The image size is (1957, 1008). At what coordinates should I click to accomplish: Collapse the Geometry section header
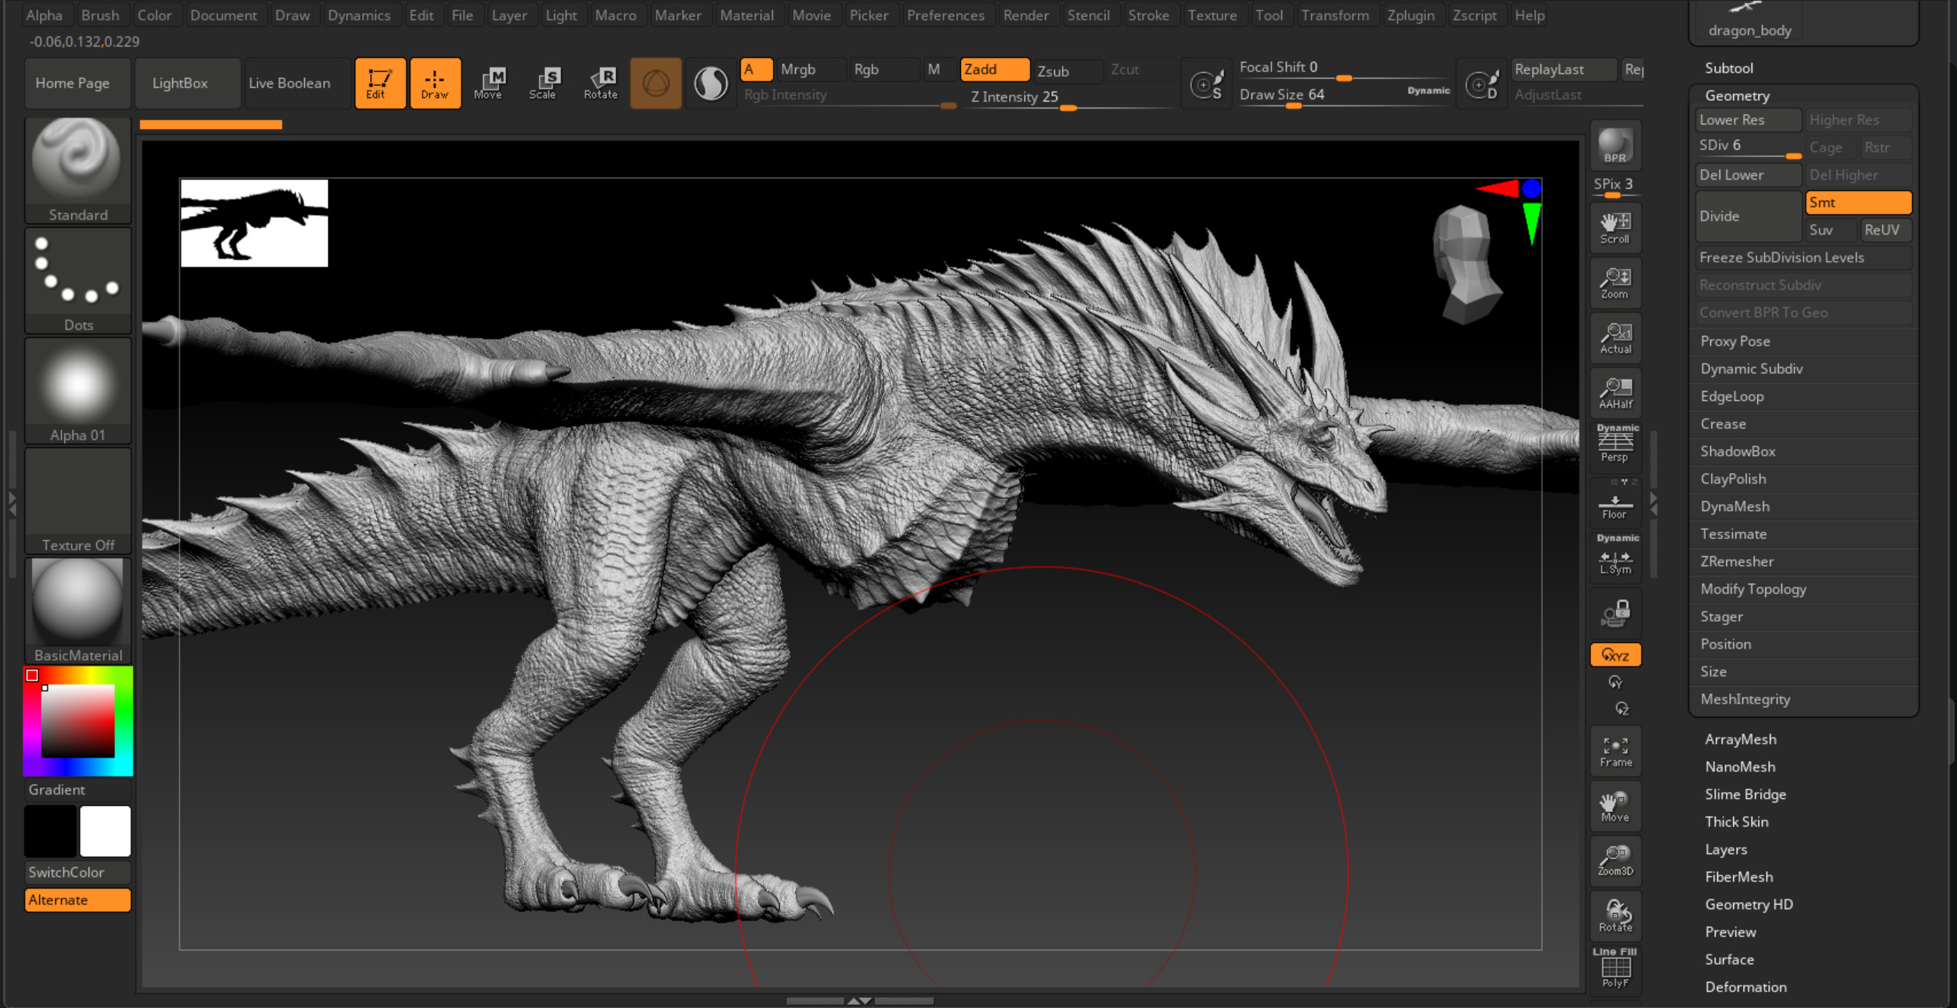click(x=1737, y=96)
